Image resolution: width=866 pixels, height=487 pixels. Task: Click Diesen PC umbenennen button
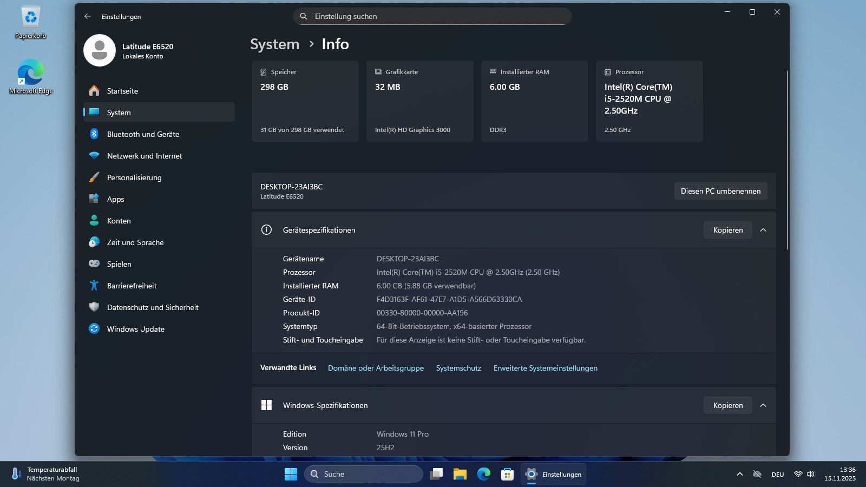(x=720, y=191)
